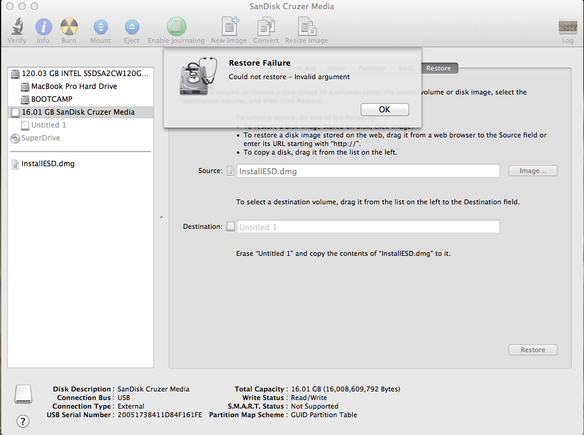Click the USB Serial Number value
Image resolution: width=584 pixels, height=435 pixels.
click(x=159, y=415)
